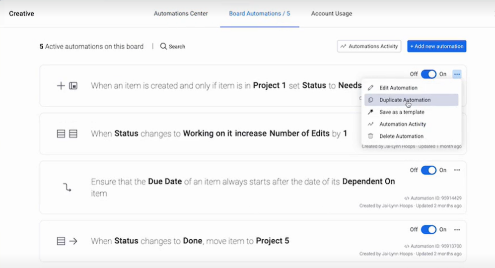The height and width of the screenshot is (268, 495).
Task: Open Automation Activity menu entry
Action: [x=412, y=124]
